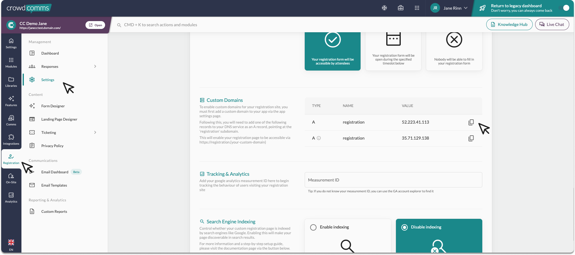This screenshot has width=575, height=255.
Task: Start a Live Chat session
Action: (x=552, y=25)
